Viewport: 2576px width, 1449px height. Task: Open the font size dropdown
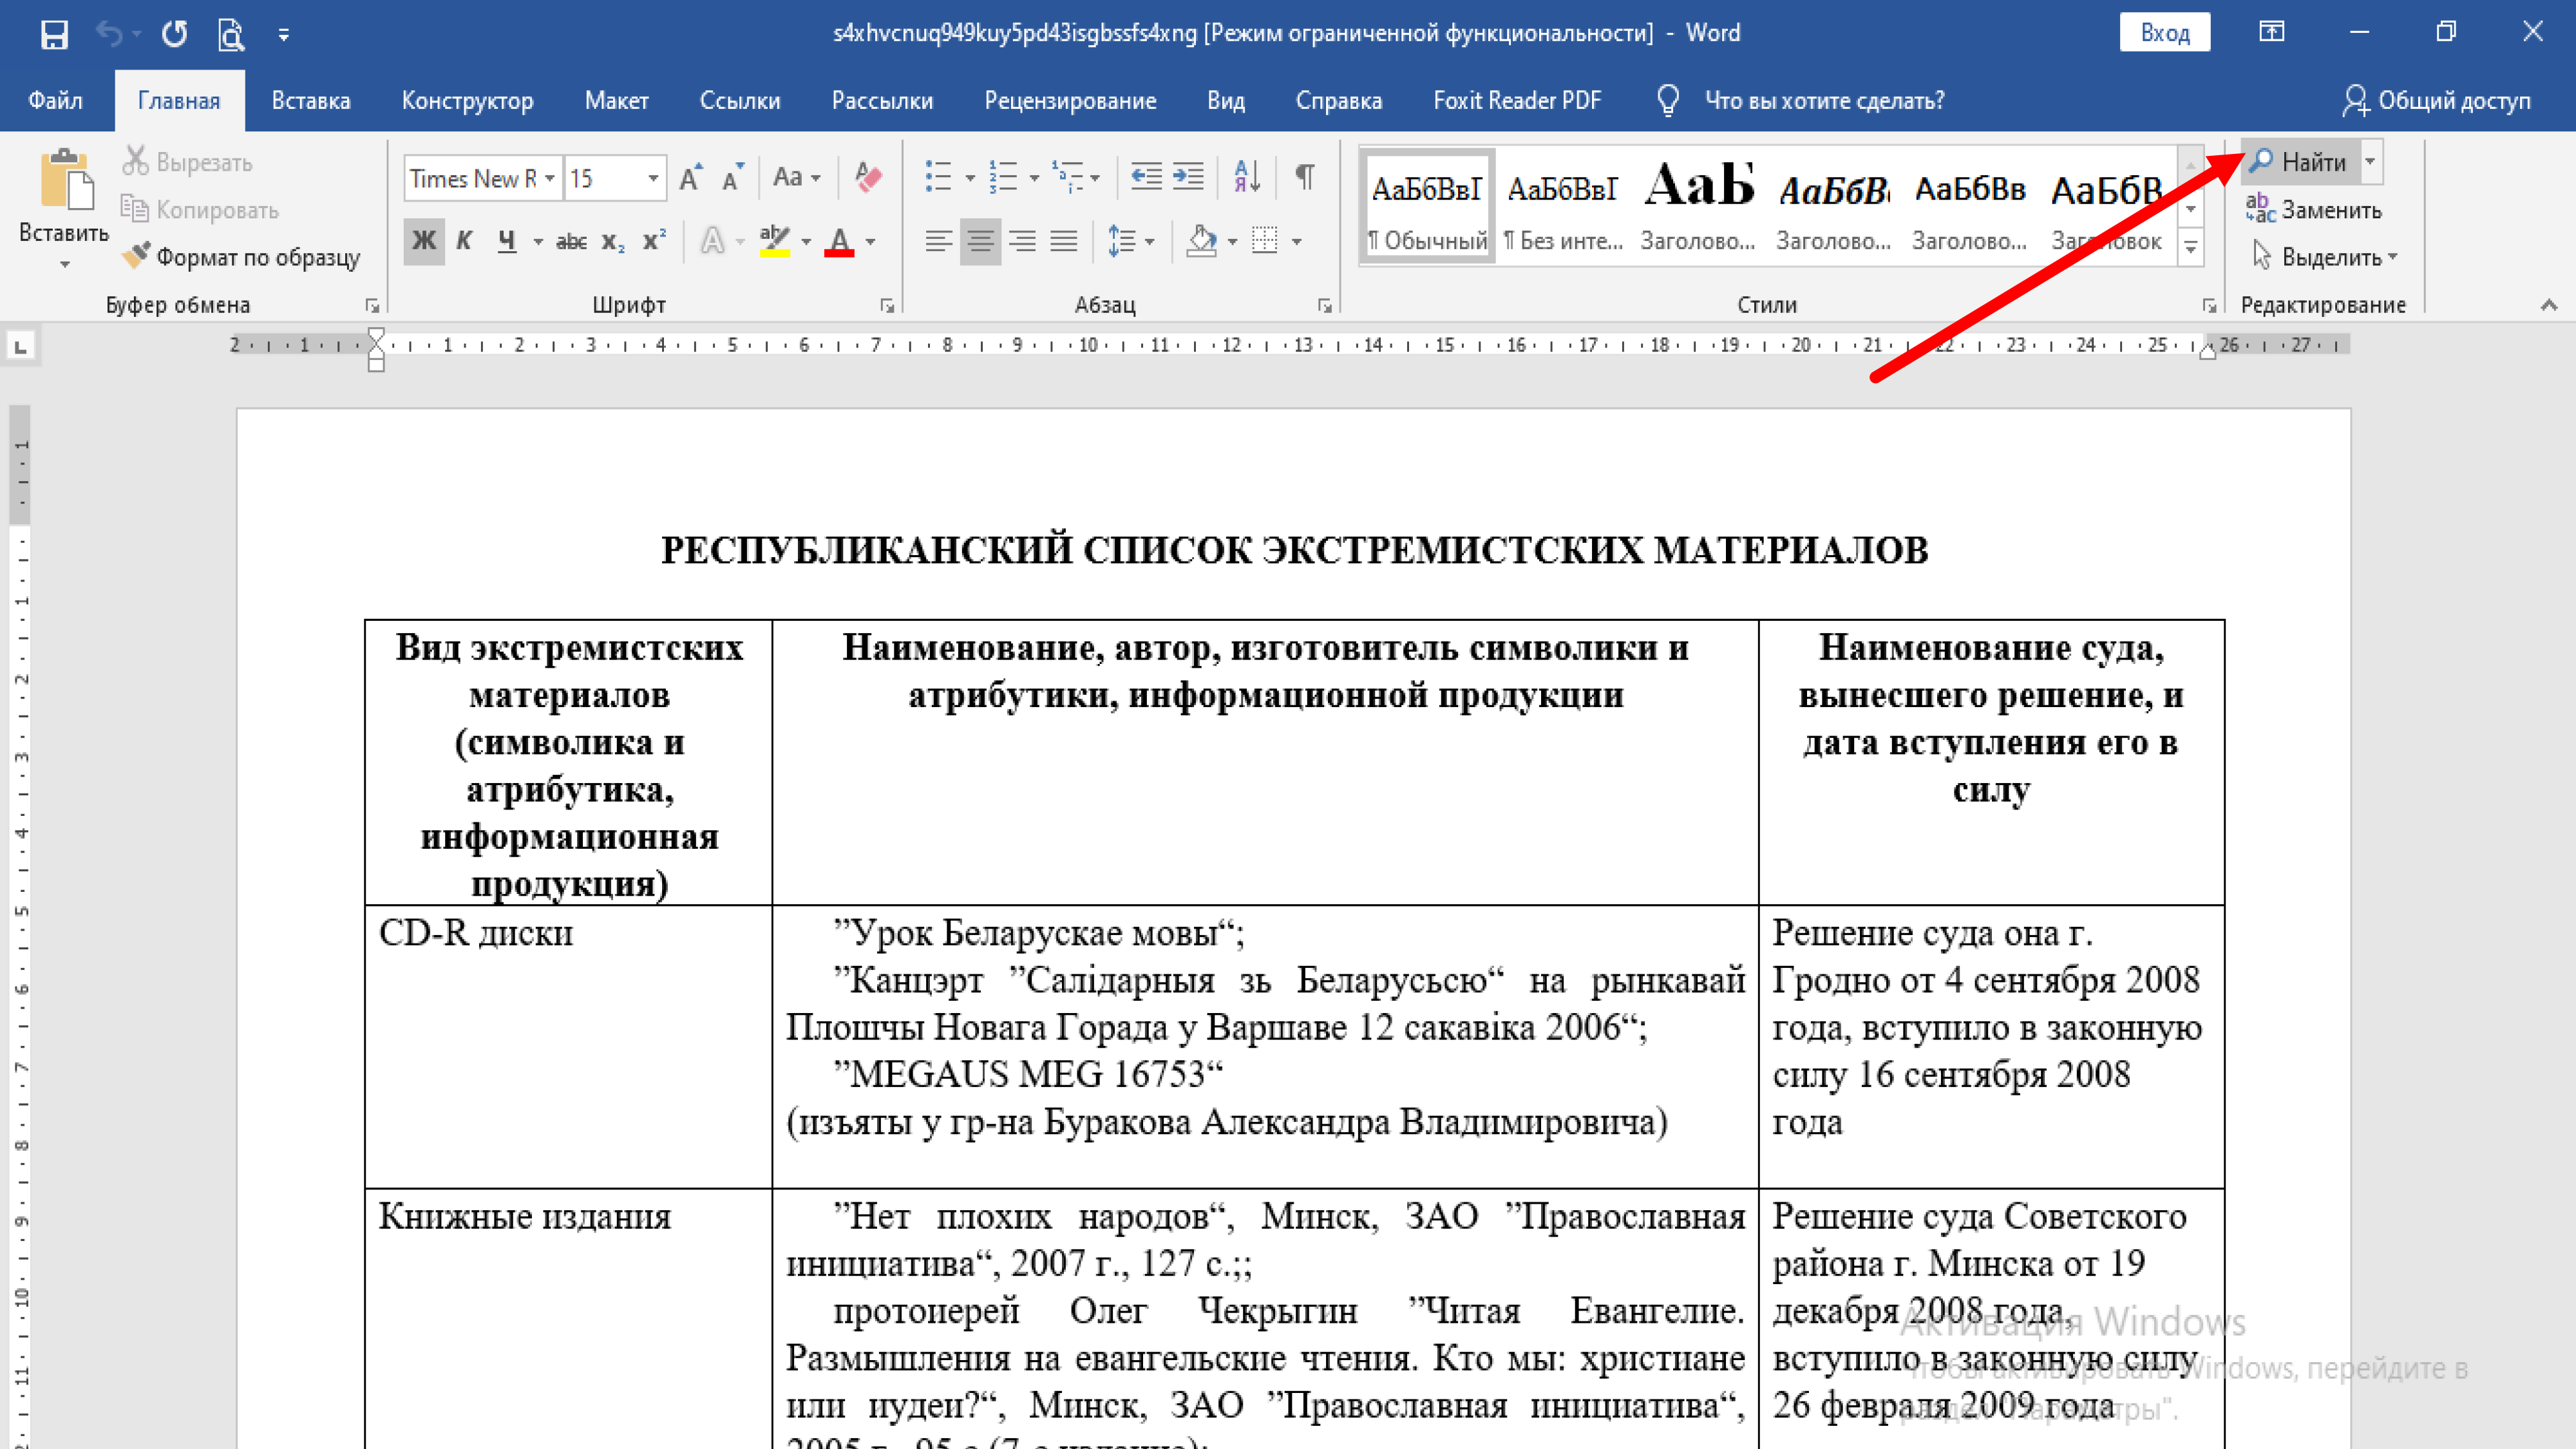(x=652, y=179)
